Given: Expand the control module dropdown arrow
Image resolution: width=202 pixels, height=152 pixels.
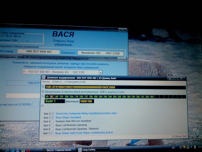Looking at the screenshot, I should coord(101,73).
